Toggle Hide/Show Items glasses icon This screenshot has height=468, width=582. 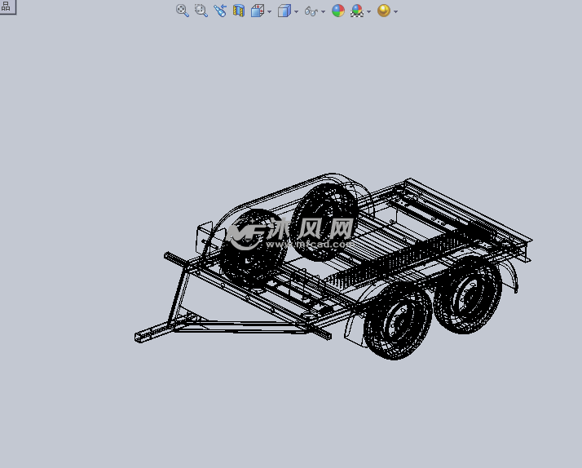click(311, 11)
